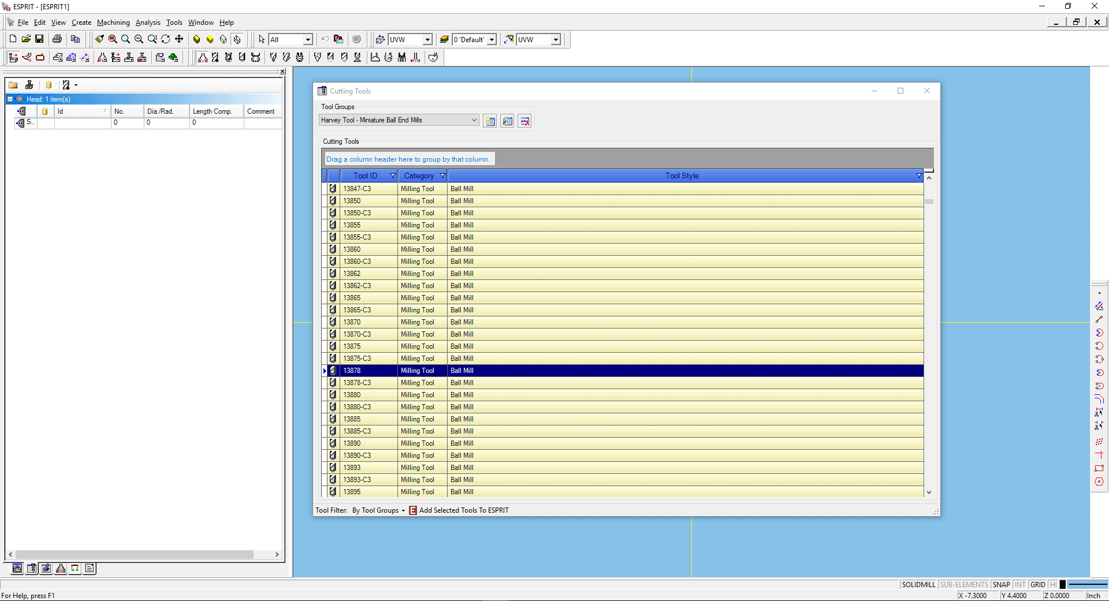Image resolution: width=1109 pixels, height=601 pixels.
Task: Toggle GRID mode in the status bar
Action: pyautogui.click(x=1038, y=585)
